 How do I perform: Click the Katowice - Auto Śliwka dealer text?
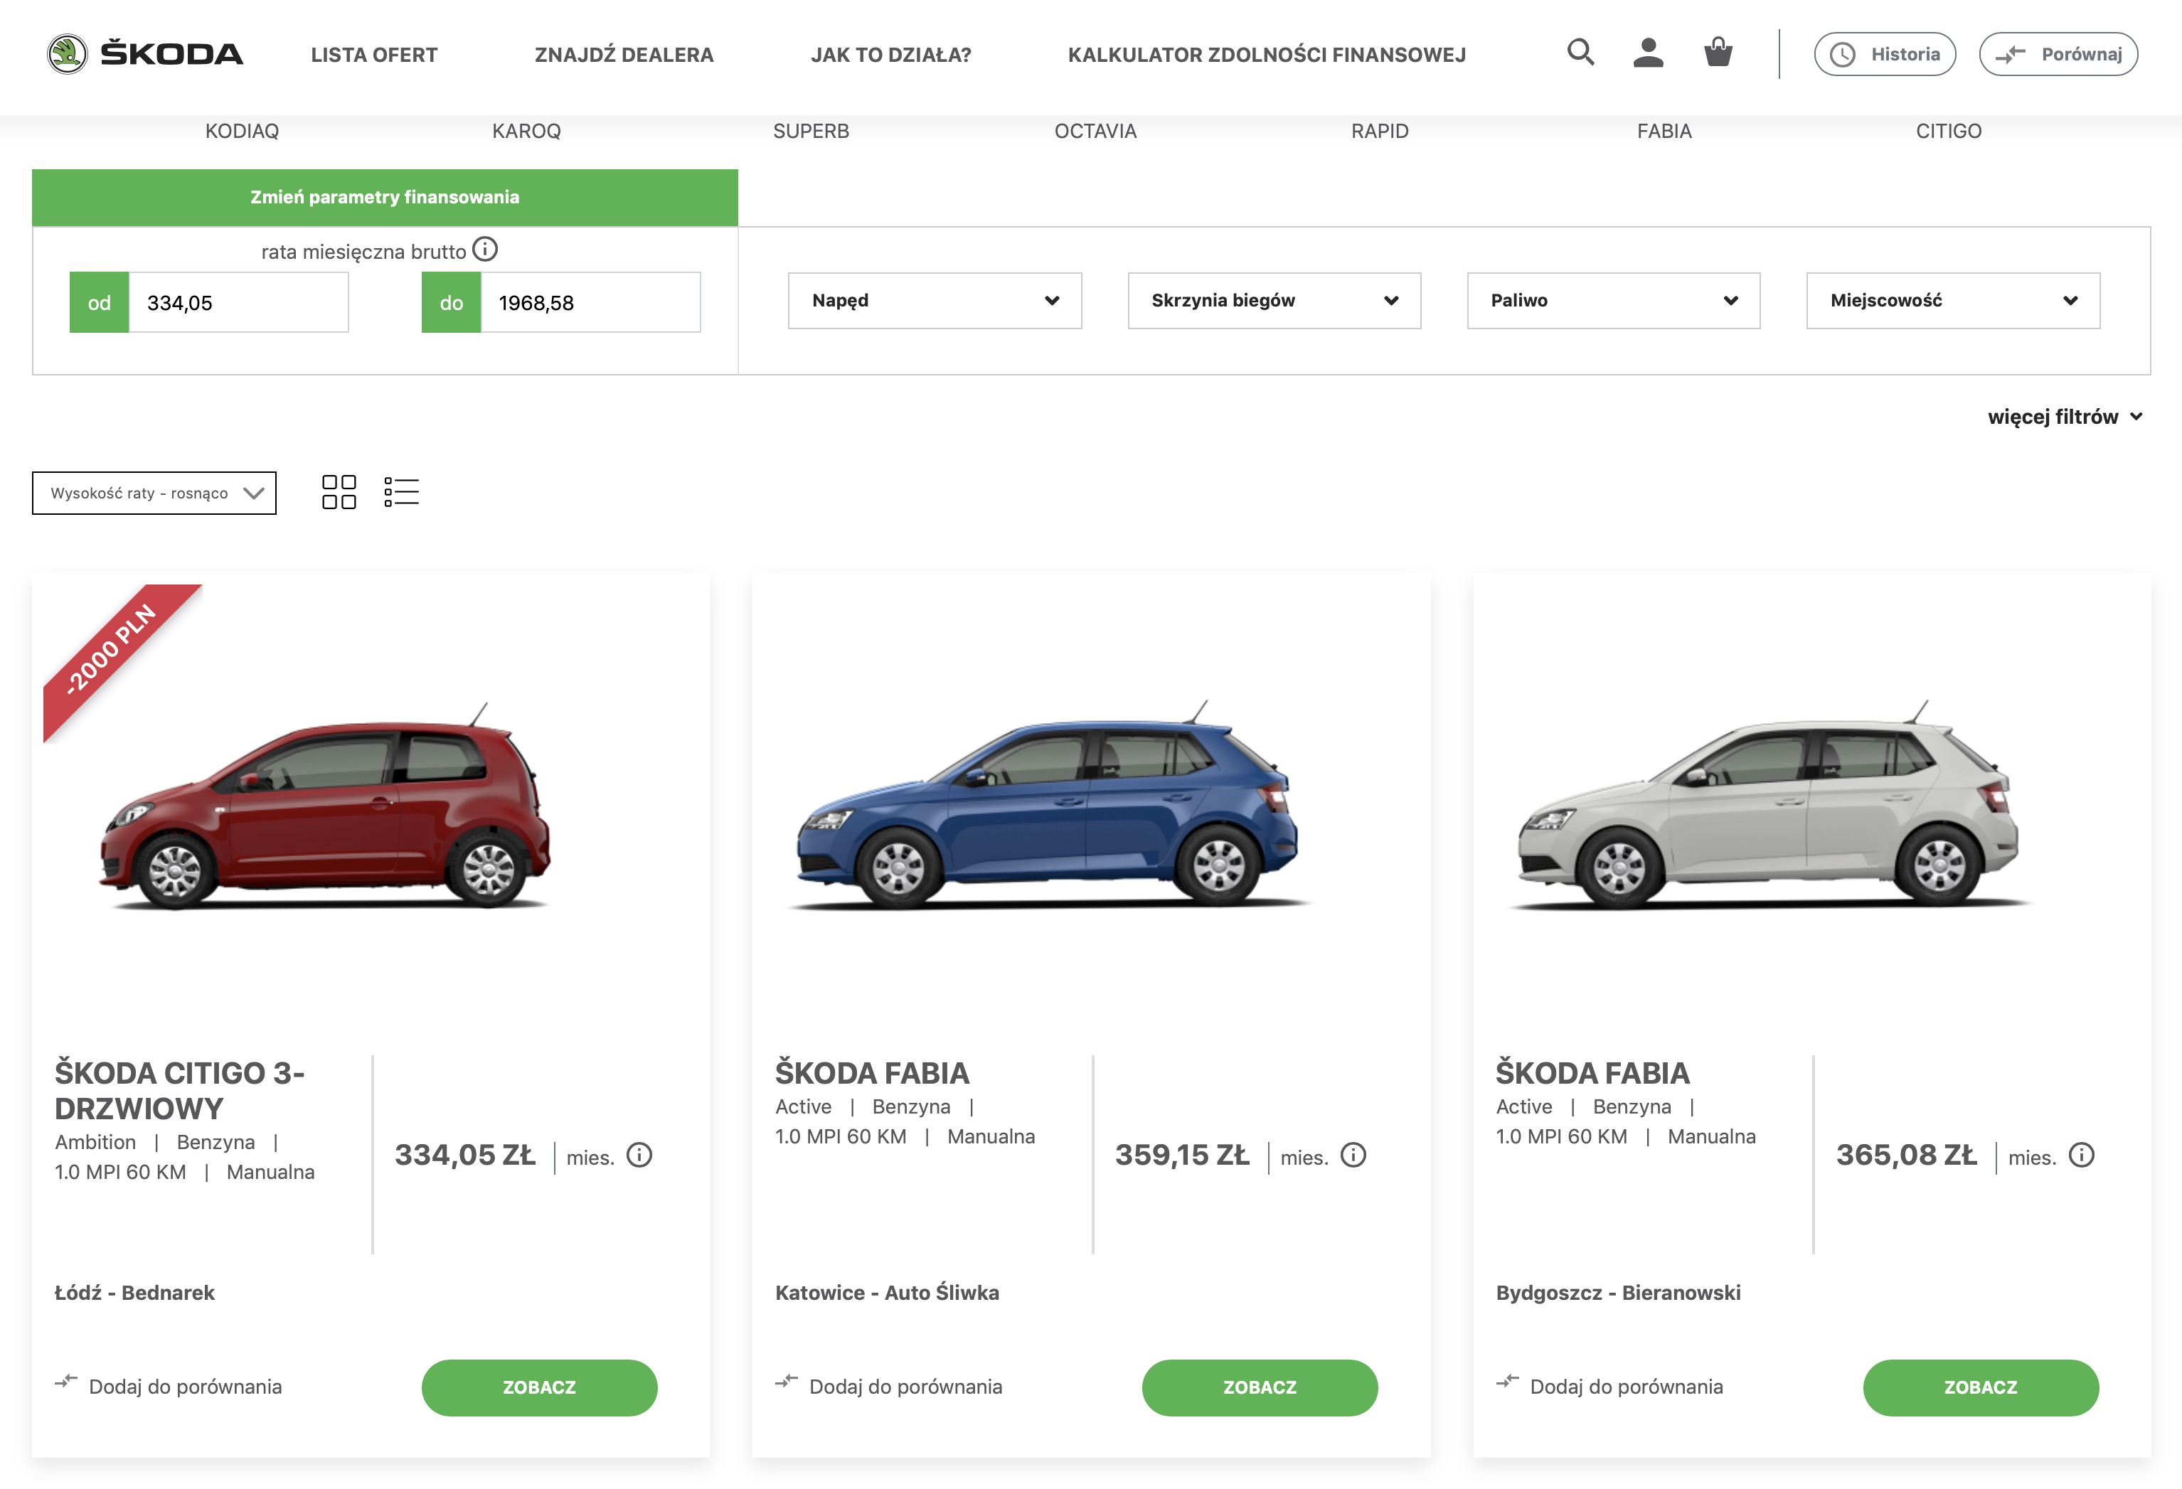pyautogui.click(x=888, y=1293)
